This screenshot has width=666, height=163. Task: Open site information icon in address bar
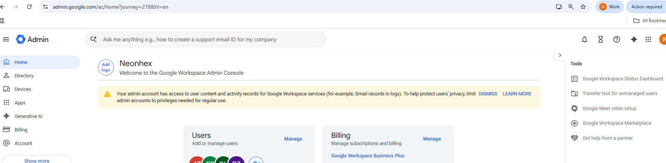click(45, 7)
